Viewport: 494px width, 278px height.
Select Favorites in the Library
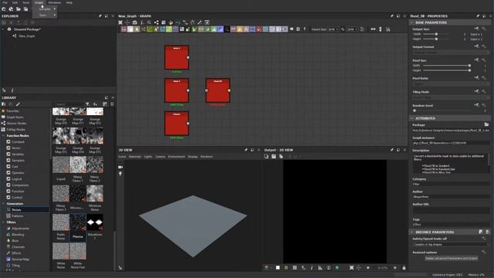(12, 111)
